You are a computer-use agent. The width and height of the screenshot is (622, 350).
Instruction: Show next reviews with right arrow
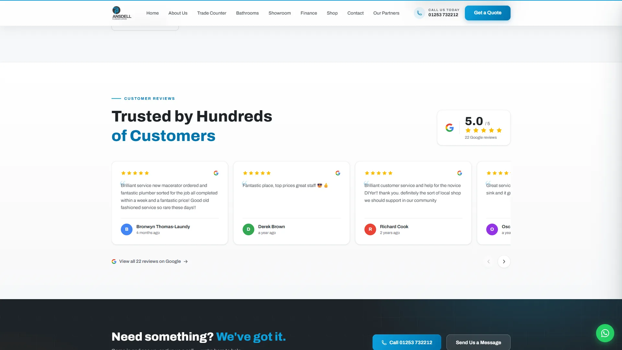504,262
